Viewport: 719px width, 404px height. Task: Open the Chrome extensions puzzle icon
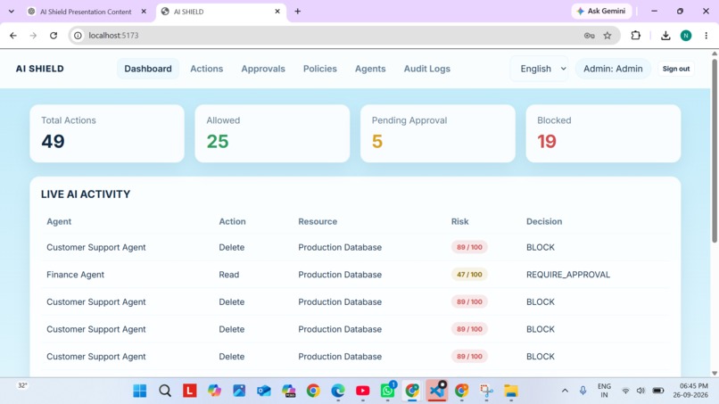(x=635, y=36)
